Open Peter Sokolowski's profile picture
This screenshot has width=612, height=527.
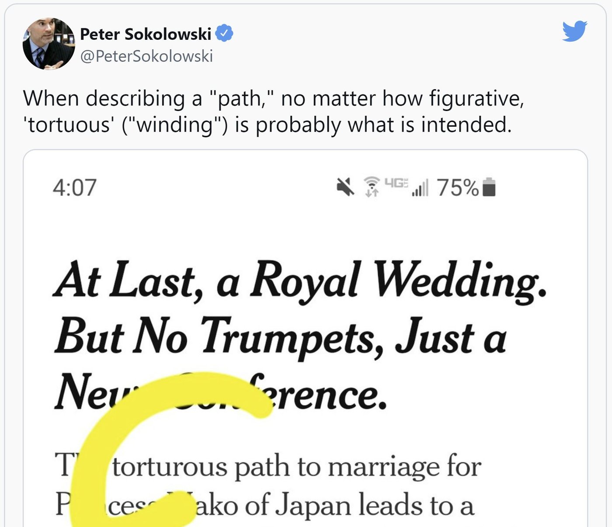click(x=49, y=44)
